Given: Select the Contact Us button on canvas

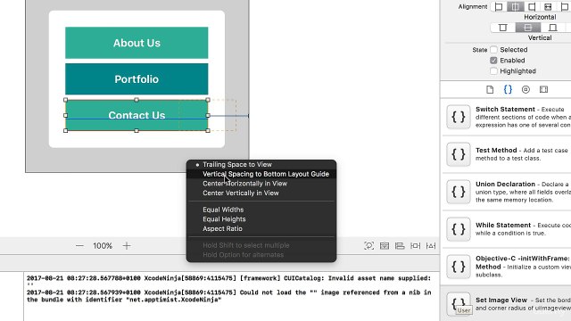Looking at the screenshot, I should (x=137, y=115).
